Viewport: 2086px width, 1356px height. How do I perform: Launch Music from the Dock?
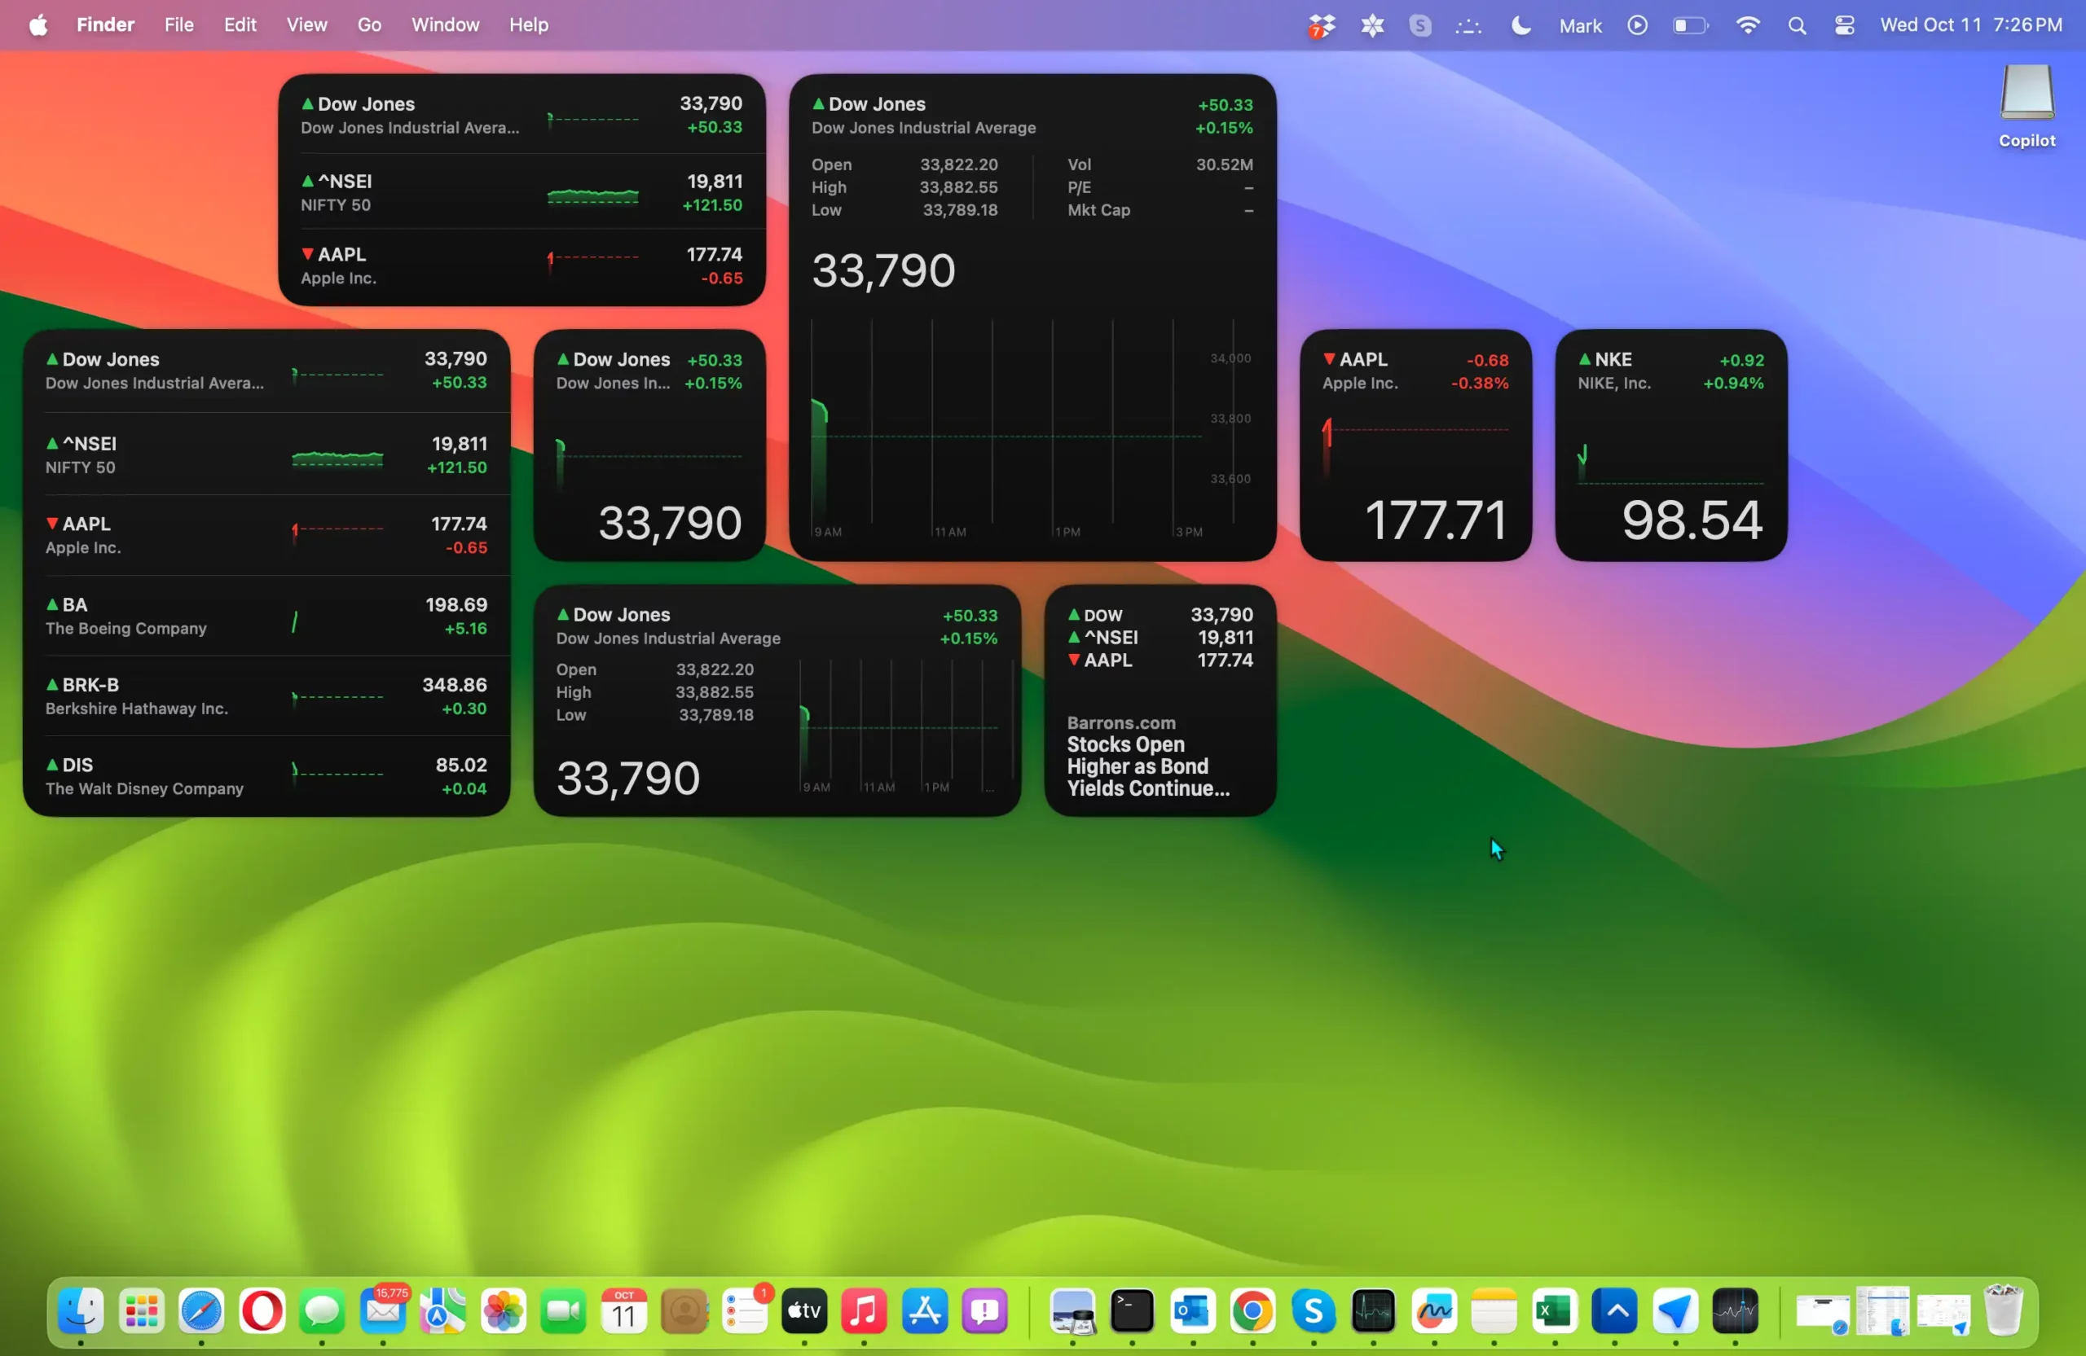tap(865, 1310)
